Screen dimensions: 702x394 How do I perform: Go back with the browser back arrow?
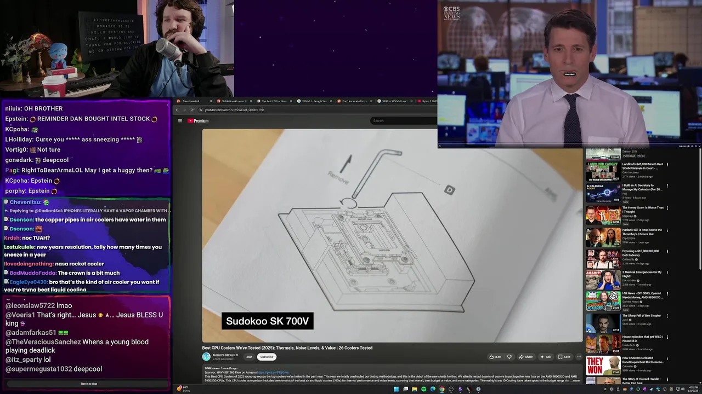(177, 110)
